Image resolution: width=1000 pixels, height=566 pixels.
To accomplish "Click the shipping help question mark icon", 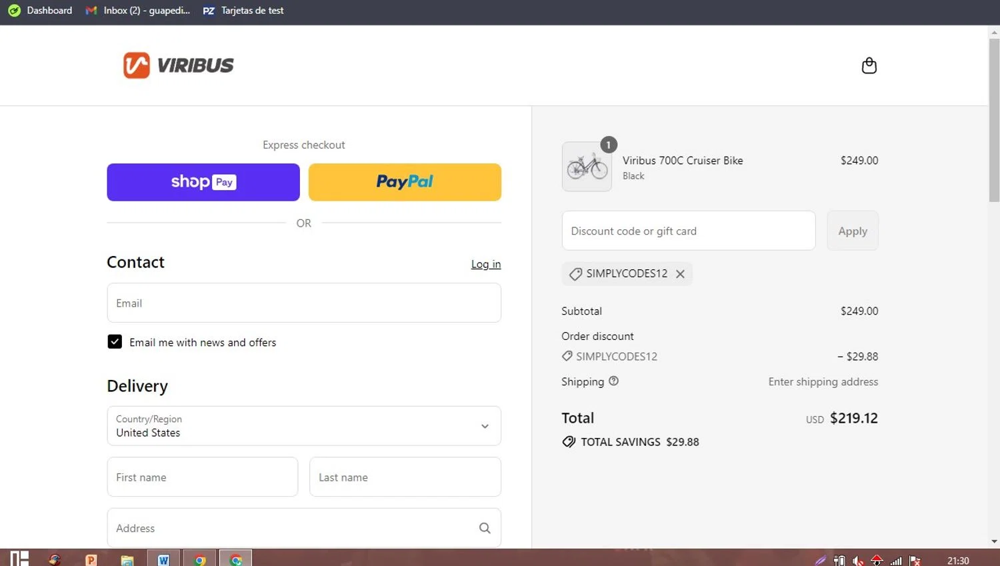I will point(613,381).
